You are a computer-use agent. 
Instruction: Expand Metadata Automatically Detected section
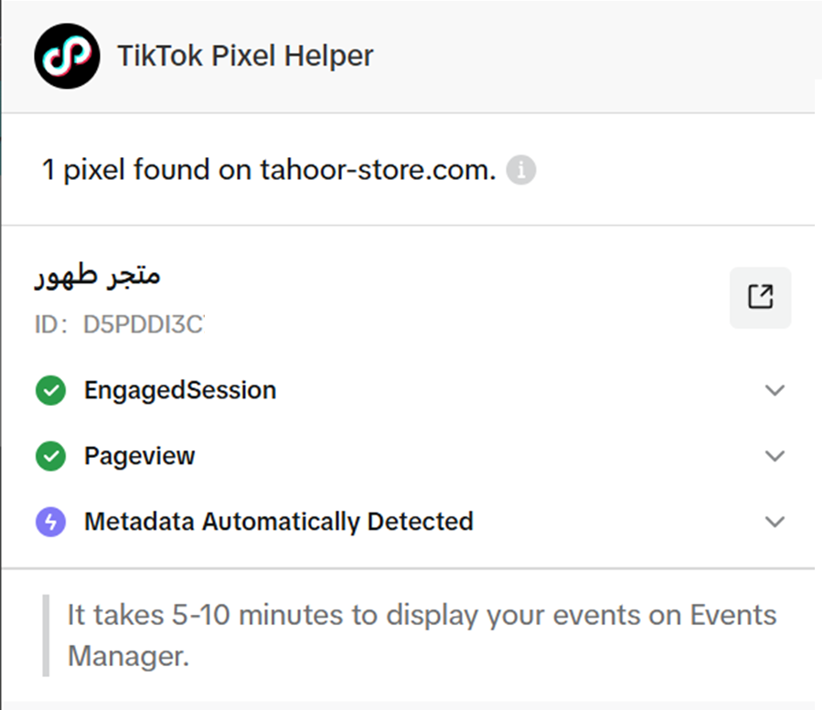coord(775,522)
